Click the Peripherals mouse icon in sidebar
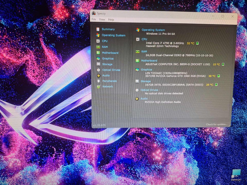This screenshot has width=247, height=185. coord(99,81)
